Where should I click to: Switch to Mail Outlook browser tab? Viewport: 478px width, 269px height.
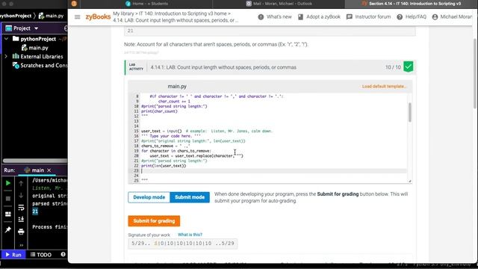point(279,4)
